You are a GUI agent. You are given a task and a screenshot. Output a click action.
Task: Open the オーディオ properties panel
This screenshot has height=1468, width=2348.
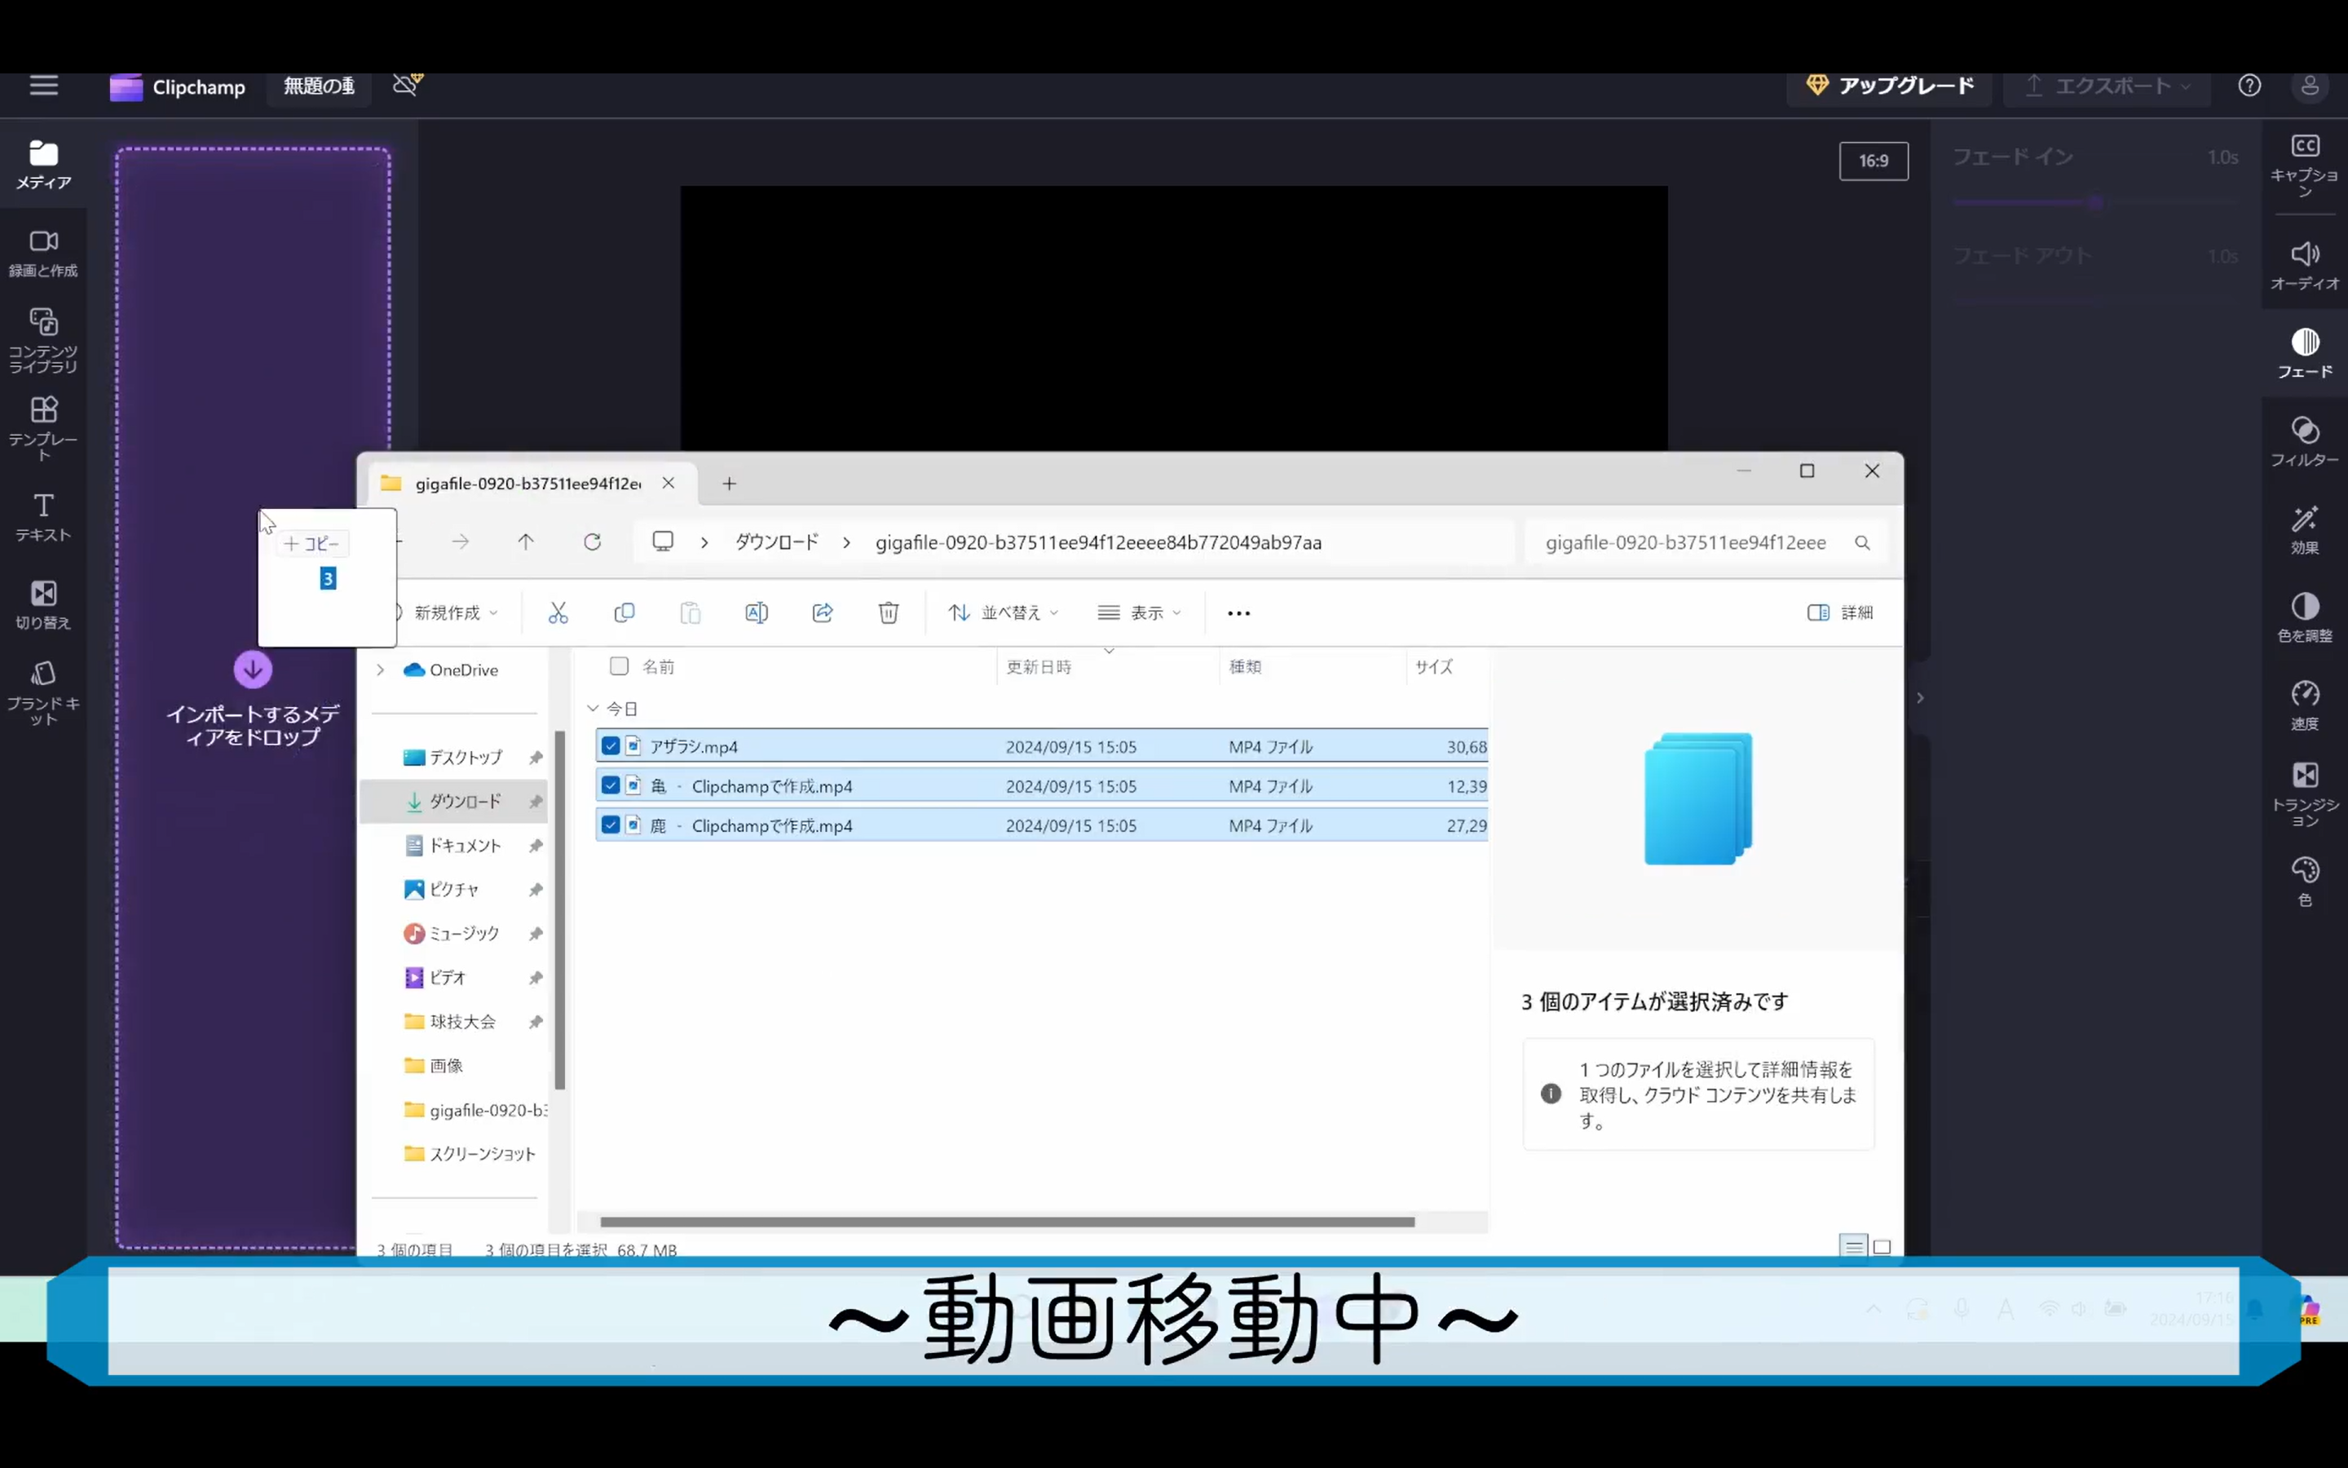click(x=2304, y=265)
